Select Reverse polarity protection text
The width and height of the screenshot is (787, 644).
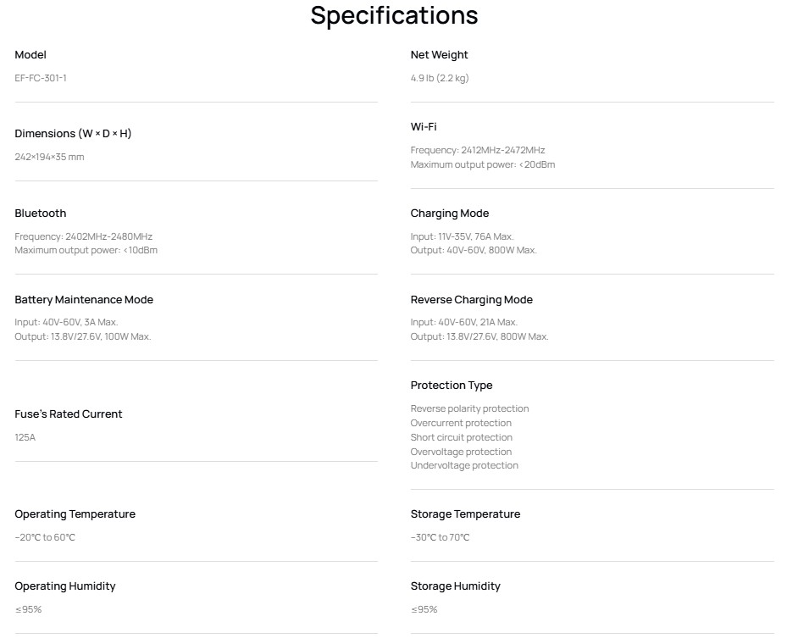pyautogui.click(x=470, y=408)
